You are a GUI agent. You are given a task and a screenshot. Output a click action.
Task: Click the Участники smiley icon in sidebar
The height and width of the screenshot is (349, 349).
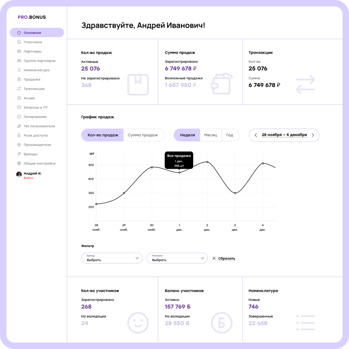[x=19, y=42]
